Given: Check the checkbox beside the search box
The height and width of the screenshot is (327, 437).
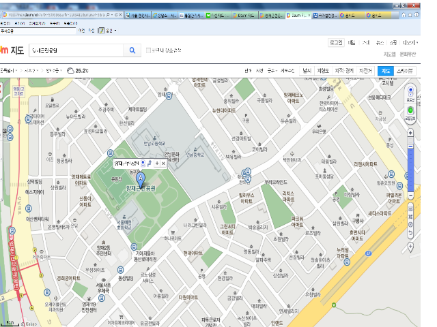Looking at the screenshot, I should (149, 50).
